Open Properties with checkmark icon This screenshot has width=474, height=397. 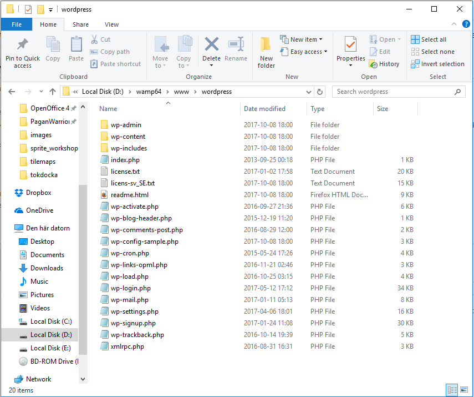351,46
